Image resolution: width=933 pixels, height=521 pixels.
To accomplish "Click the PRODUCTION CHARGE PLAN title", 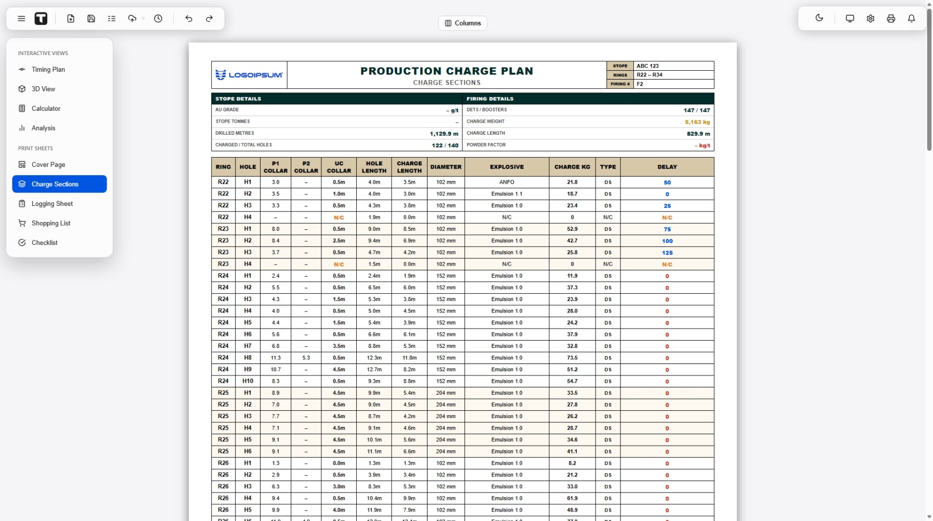I will coord(447,71).
